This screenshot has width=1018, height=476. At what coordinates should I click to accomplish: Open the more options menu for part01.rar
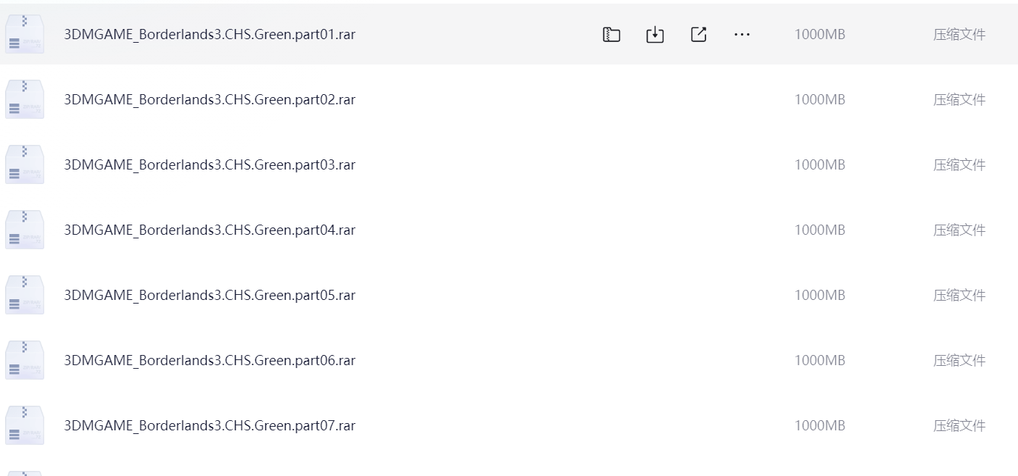(x=742, y=35)
